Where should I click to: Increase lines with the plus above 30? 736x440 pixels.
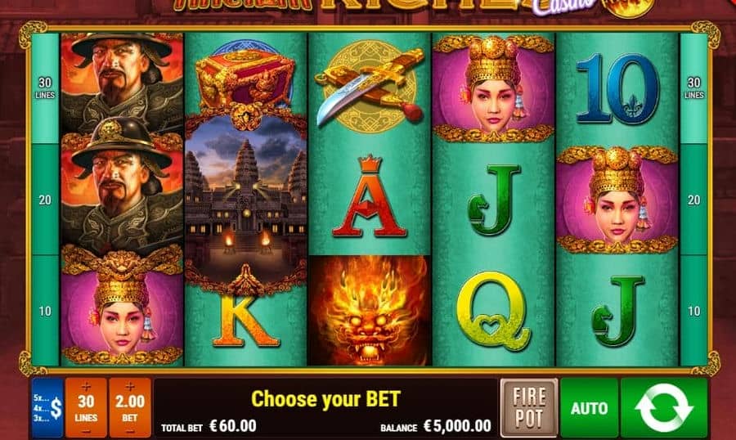click(86, 387)
